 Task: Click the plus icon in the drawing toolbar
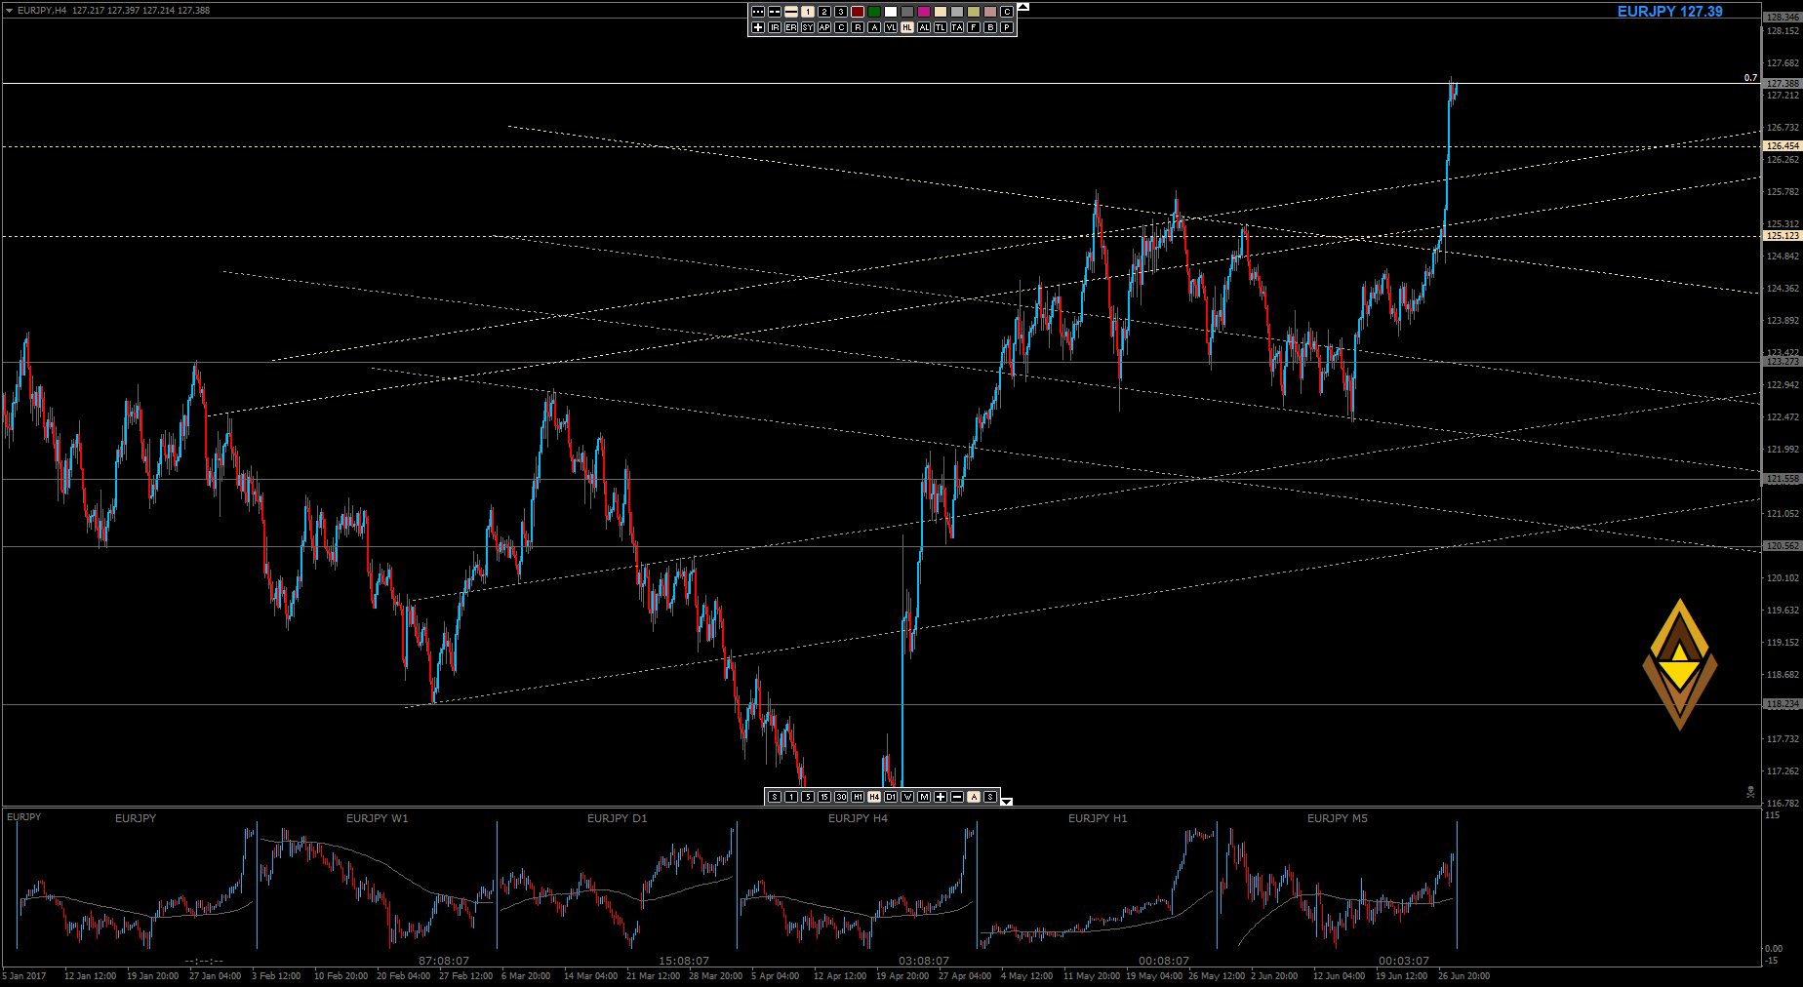pos(758,27)
